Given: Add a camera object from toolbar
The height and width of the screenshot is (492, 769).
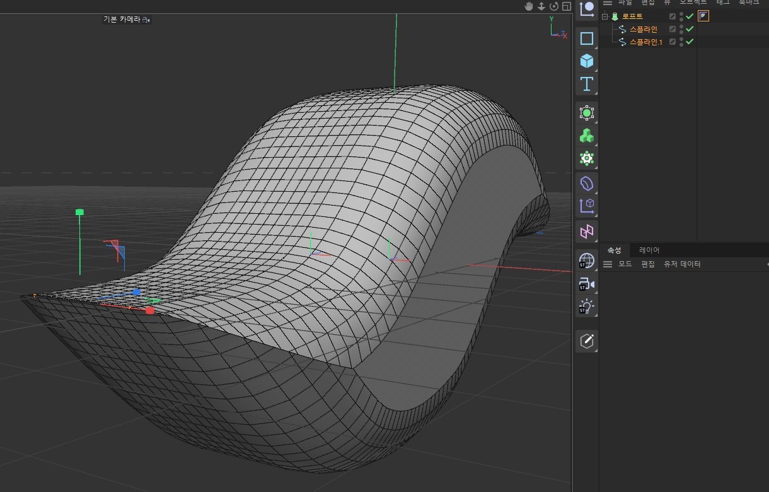Looking at the screenshot, I should [587, 284].
